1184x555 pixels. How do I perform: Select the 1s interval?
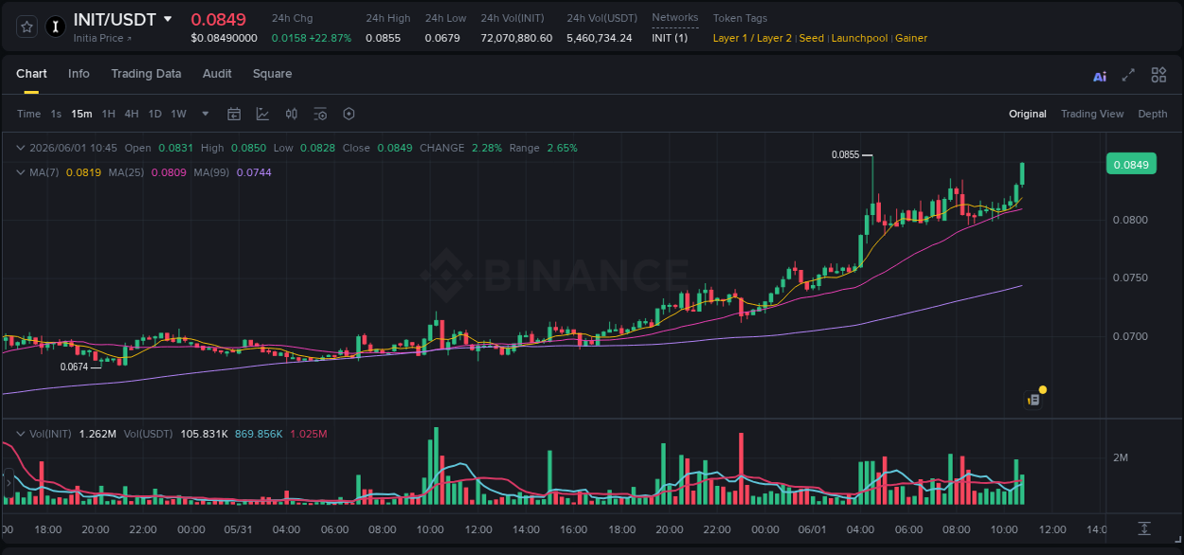coord(56,114)
